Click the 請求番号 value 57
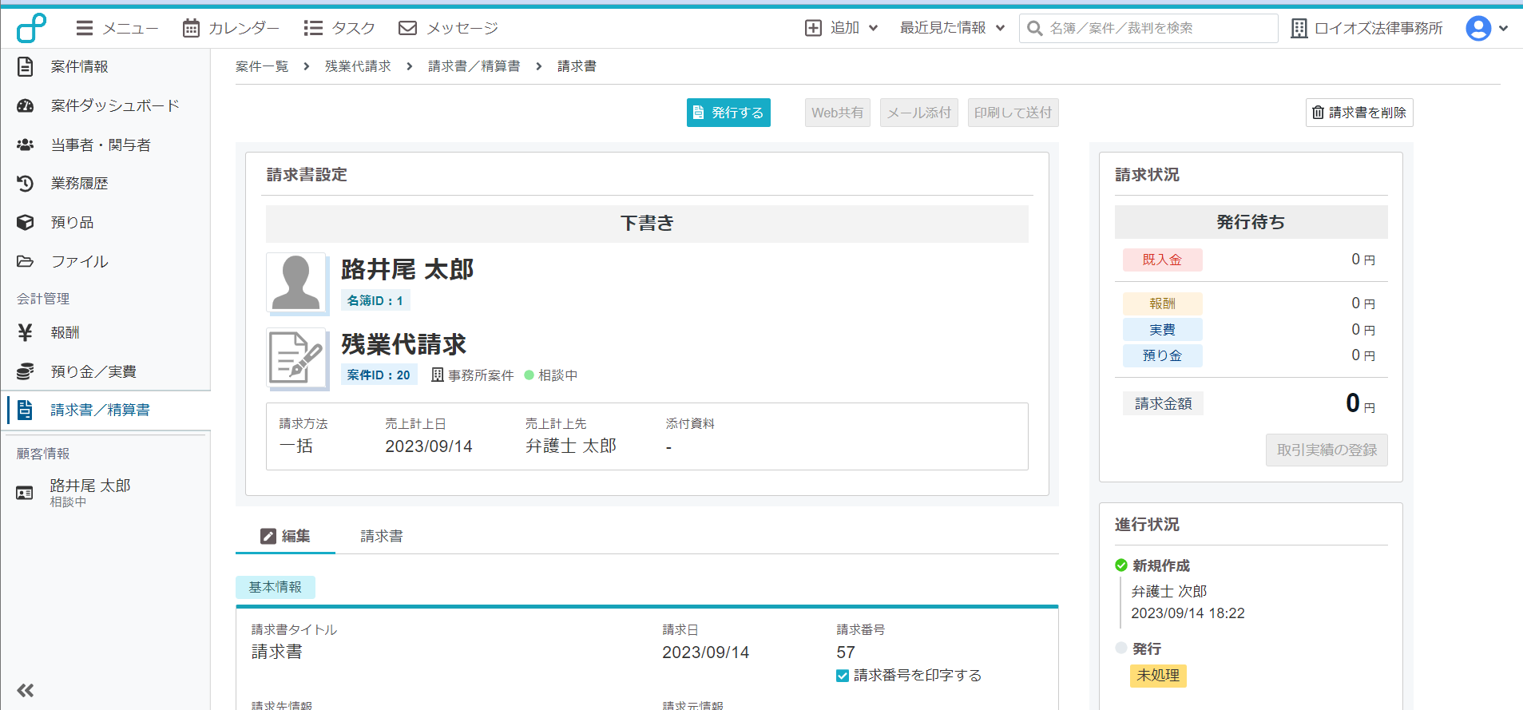This screenshot has height=710, width=1523. click(x=846, y=652)
